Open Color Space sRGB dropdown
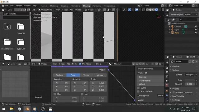The image size is (199, 112). coord(160,96)
